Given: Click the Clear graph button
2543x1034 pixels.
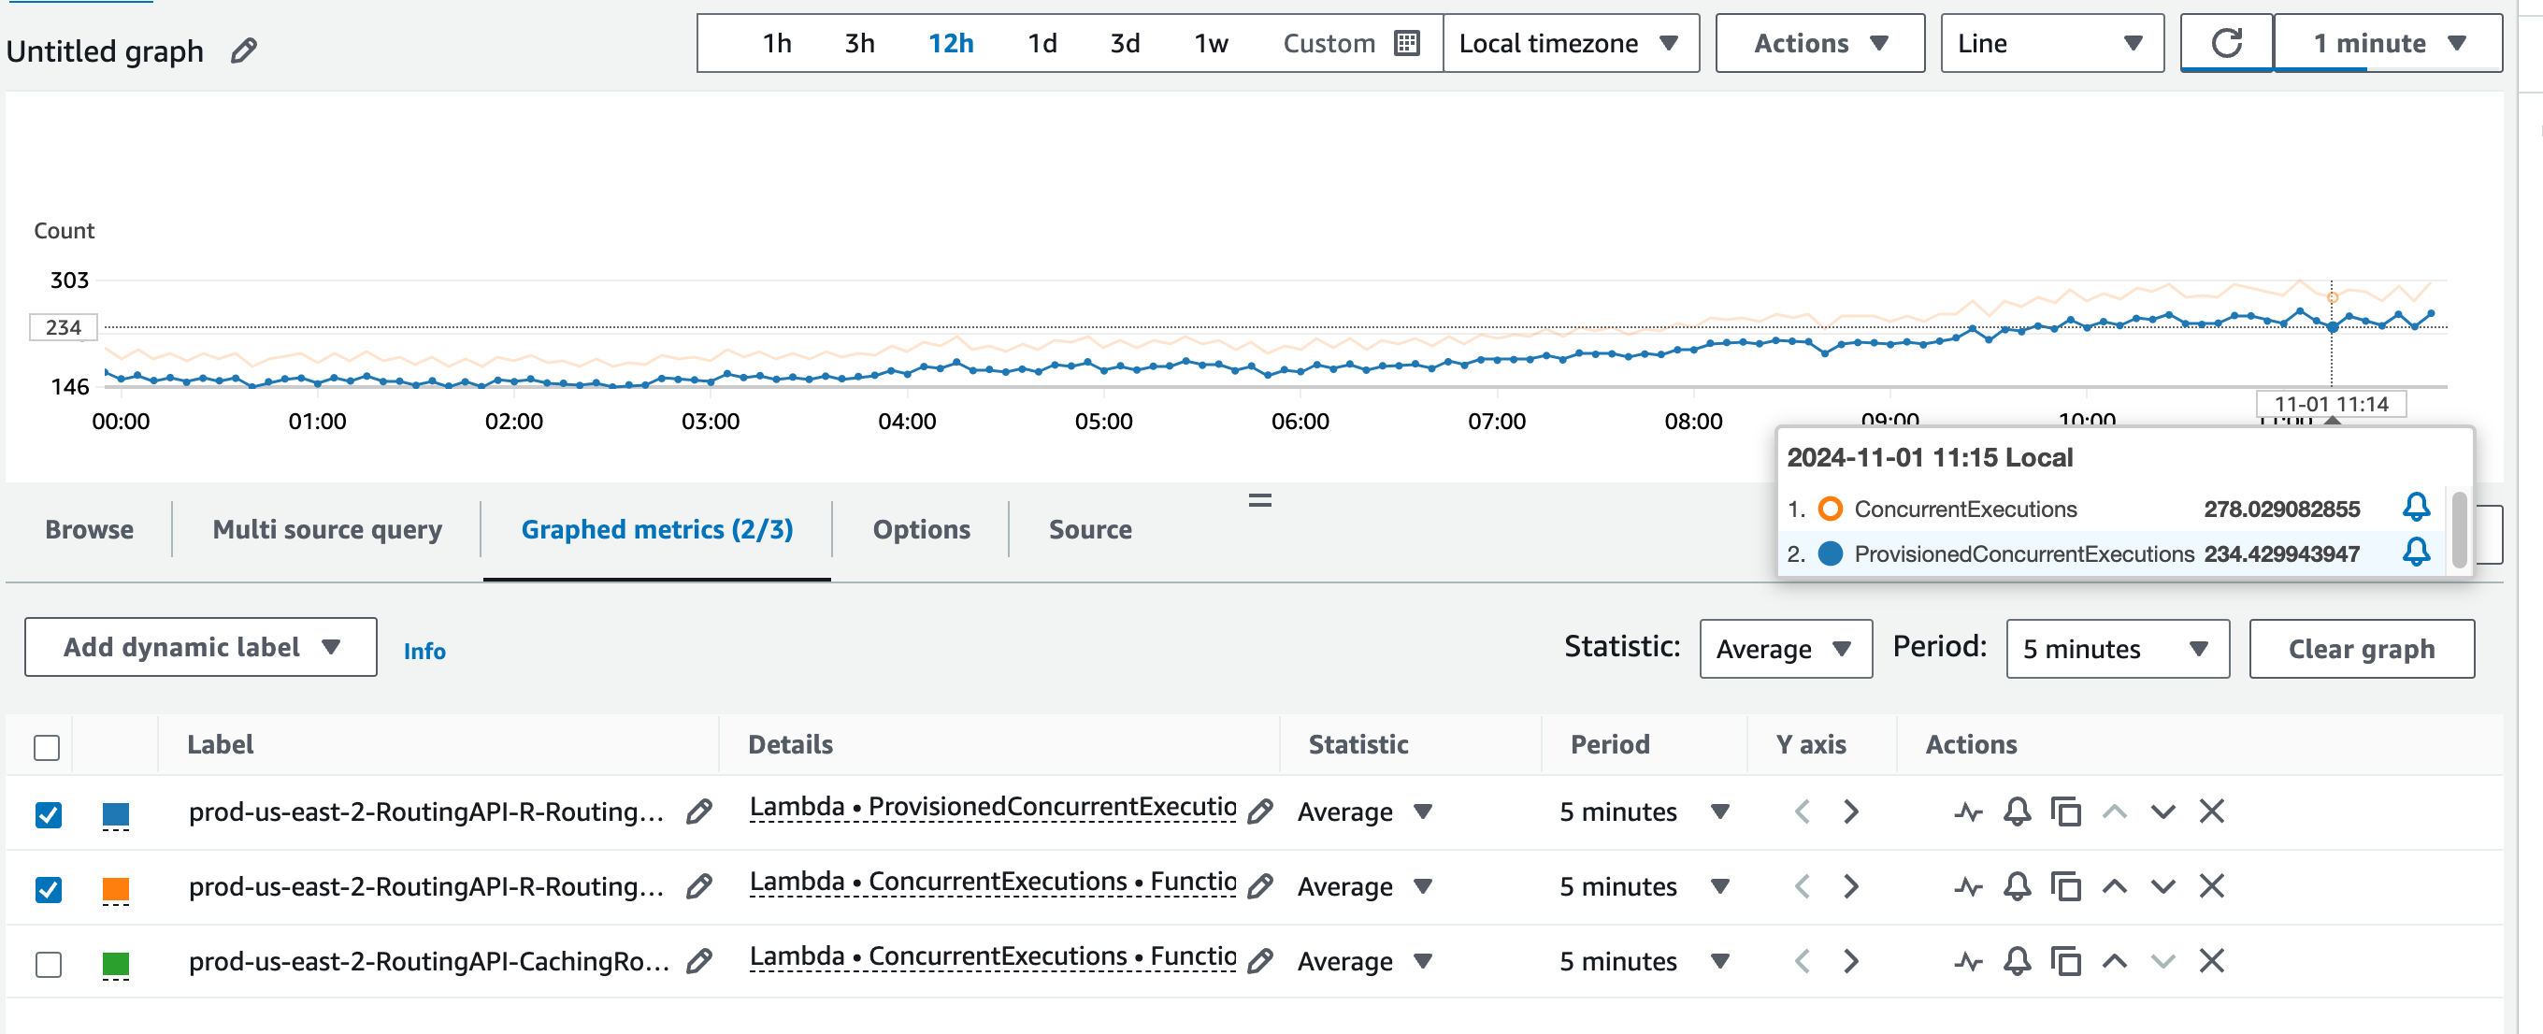Looking at the screenshot, I should [2362, 649].
